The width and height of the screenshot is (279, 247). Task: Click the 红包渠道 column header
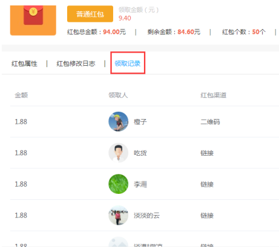(214, 95)
